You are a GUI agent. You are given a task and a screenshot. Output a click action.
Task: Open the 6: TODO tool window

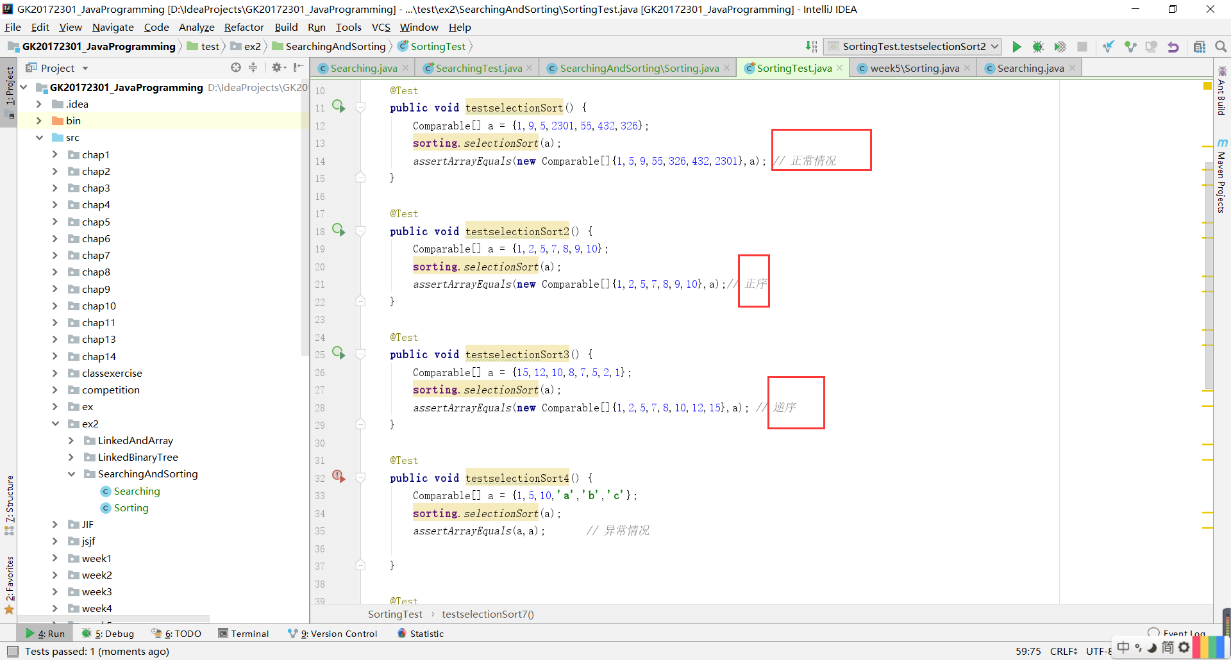pyautogui.click(x=177, y=634)
